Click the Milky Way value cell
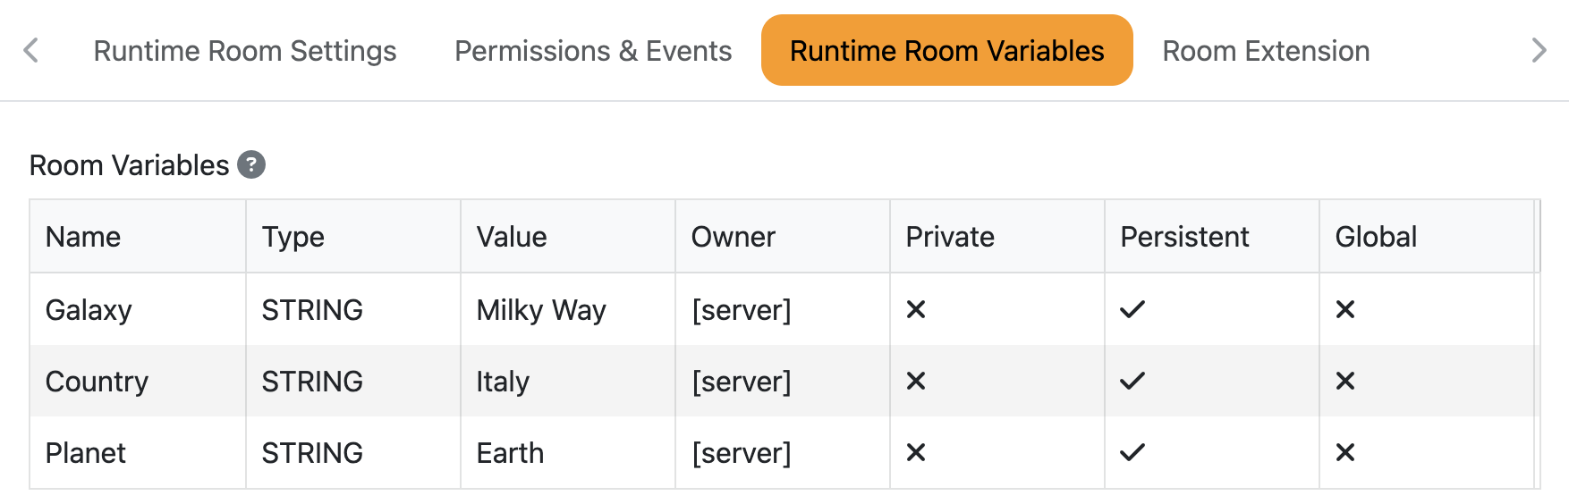 (x=568, y=309)
